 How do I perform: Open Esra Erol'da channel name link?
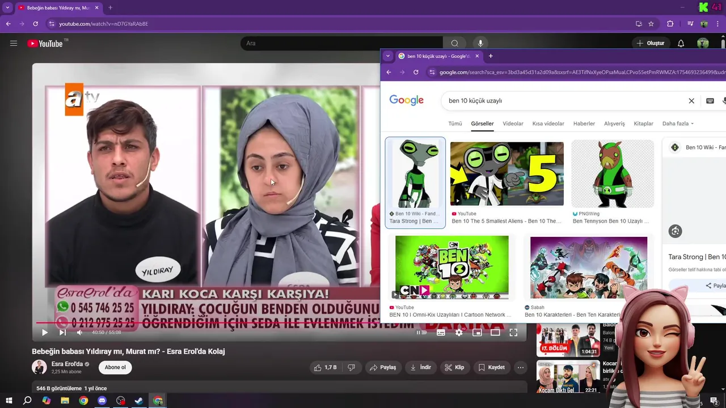pos(67,364)
